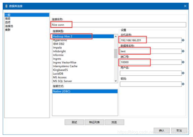Select the 一般 category in left list
The height and width of the screenshot is (137, 193).
(27, 15)
